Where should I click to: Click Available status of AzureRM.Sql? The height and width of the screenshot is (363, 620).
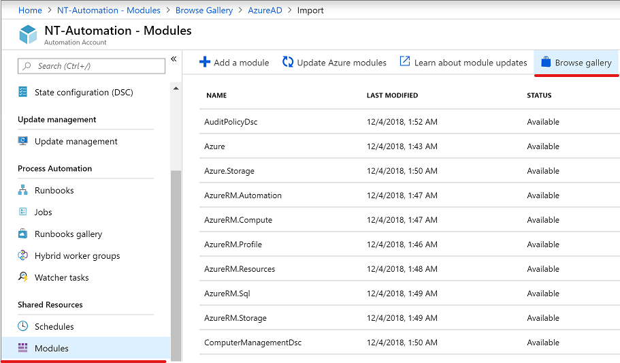click(x=543, y=294)
